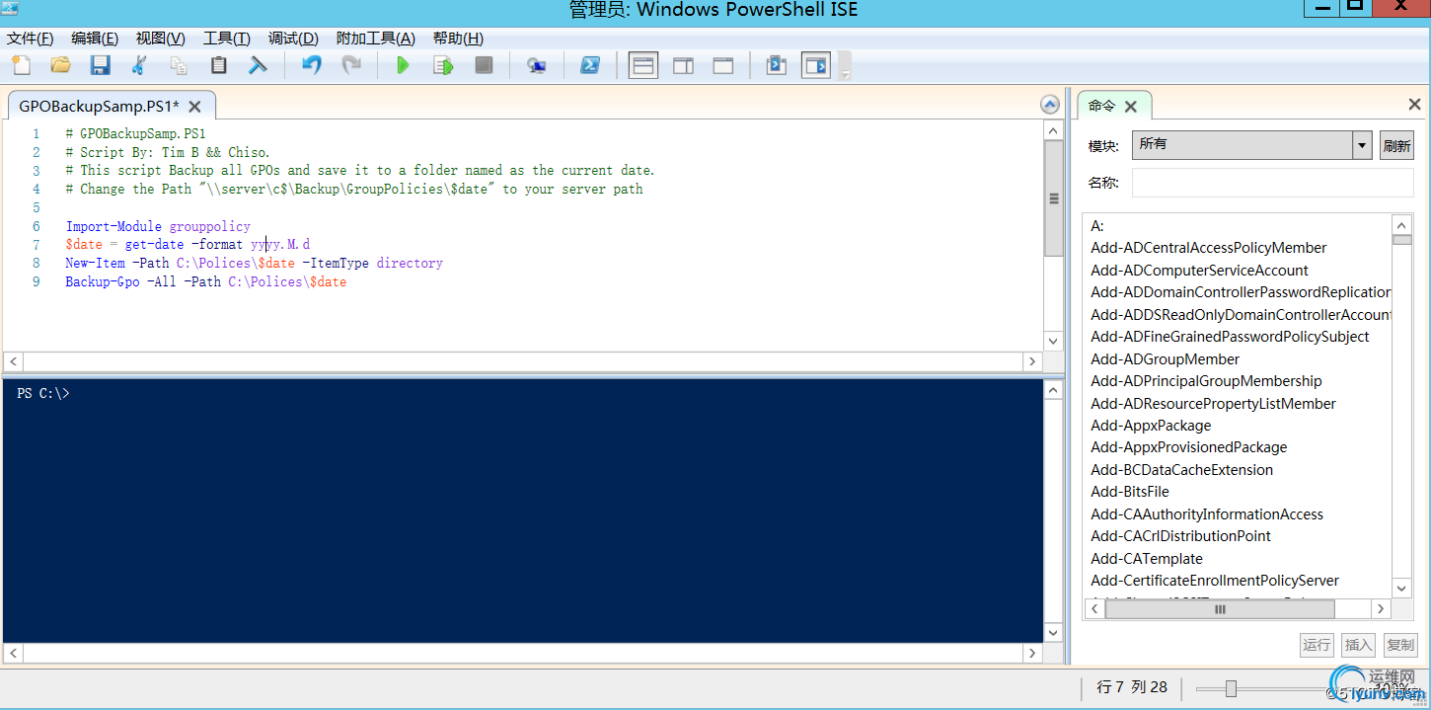1431x710 pixels.
Task: Select Add-ADComputerServiceAccount command
Action: [x=1199, y=271]
